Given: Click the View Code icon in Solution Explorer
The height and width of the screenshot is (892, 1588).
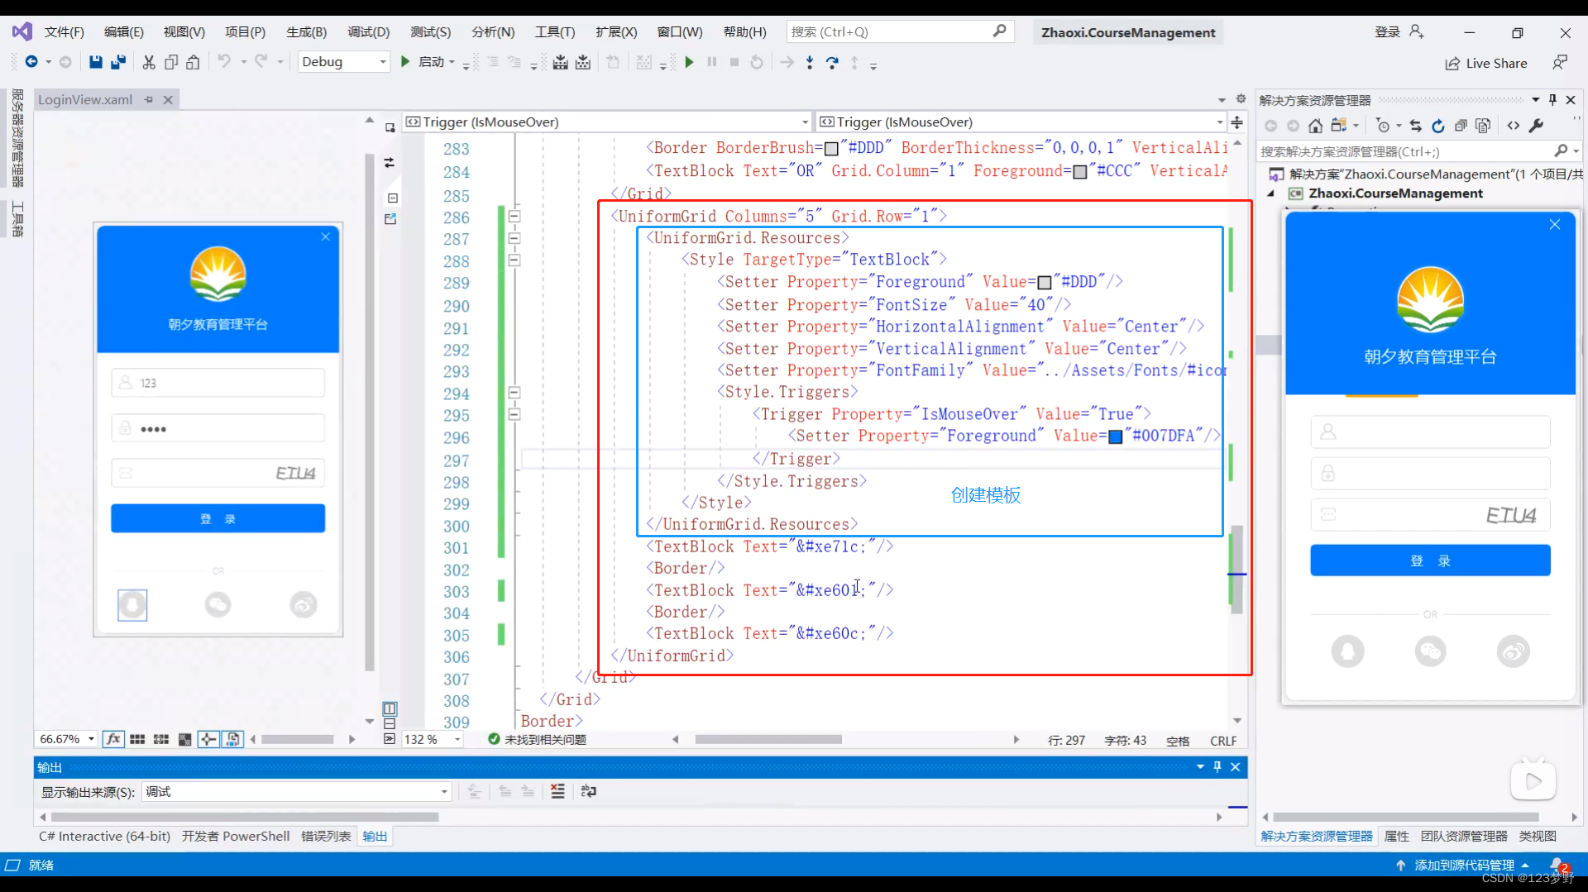Looking at the screenshot, I should pos(1514,126).
